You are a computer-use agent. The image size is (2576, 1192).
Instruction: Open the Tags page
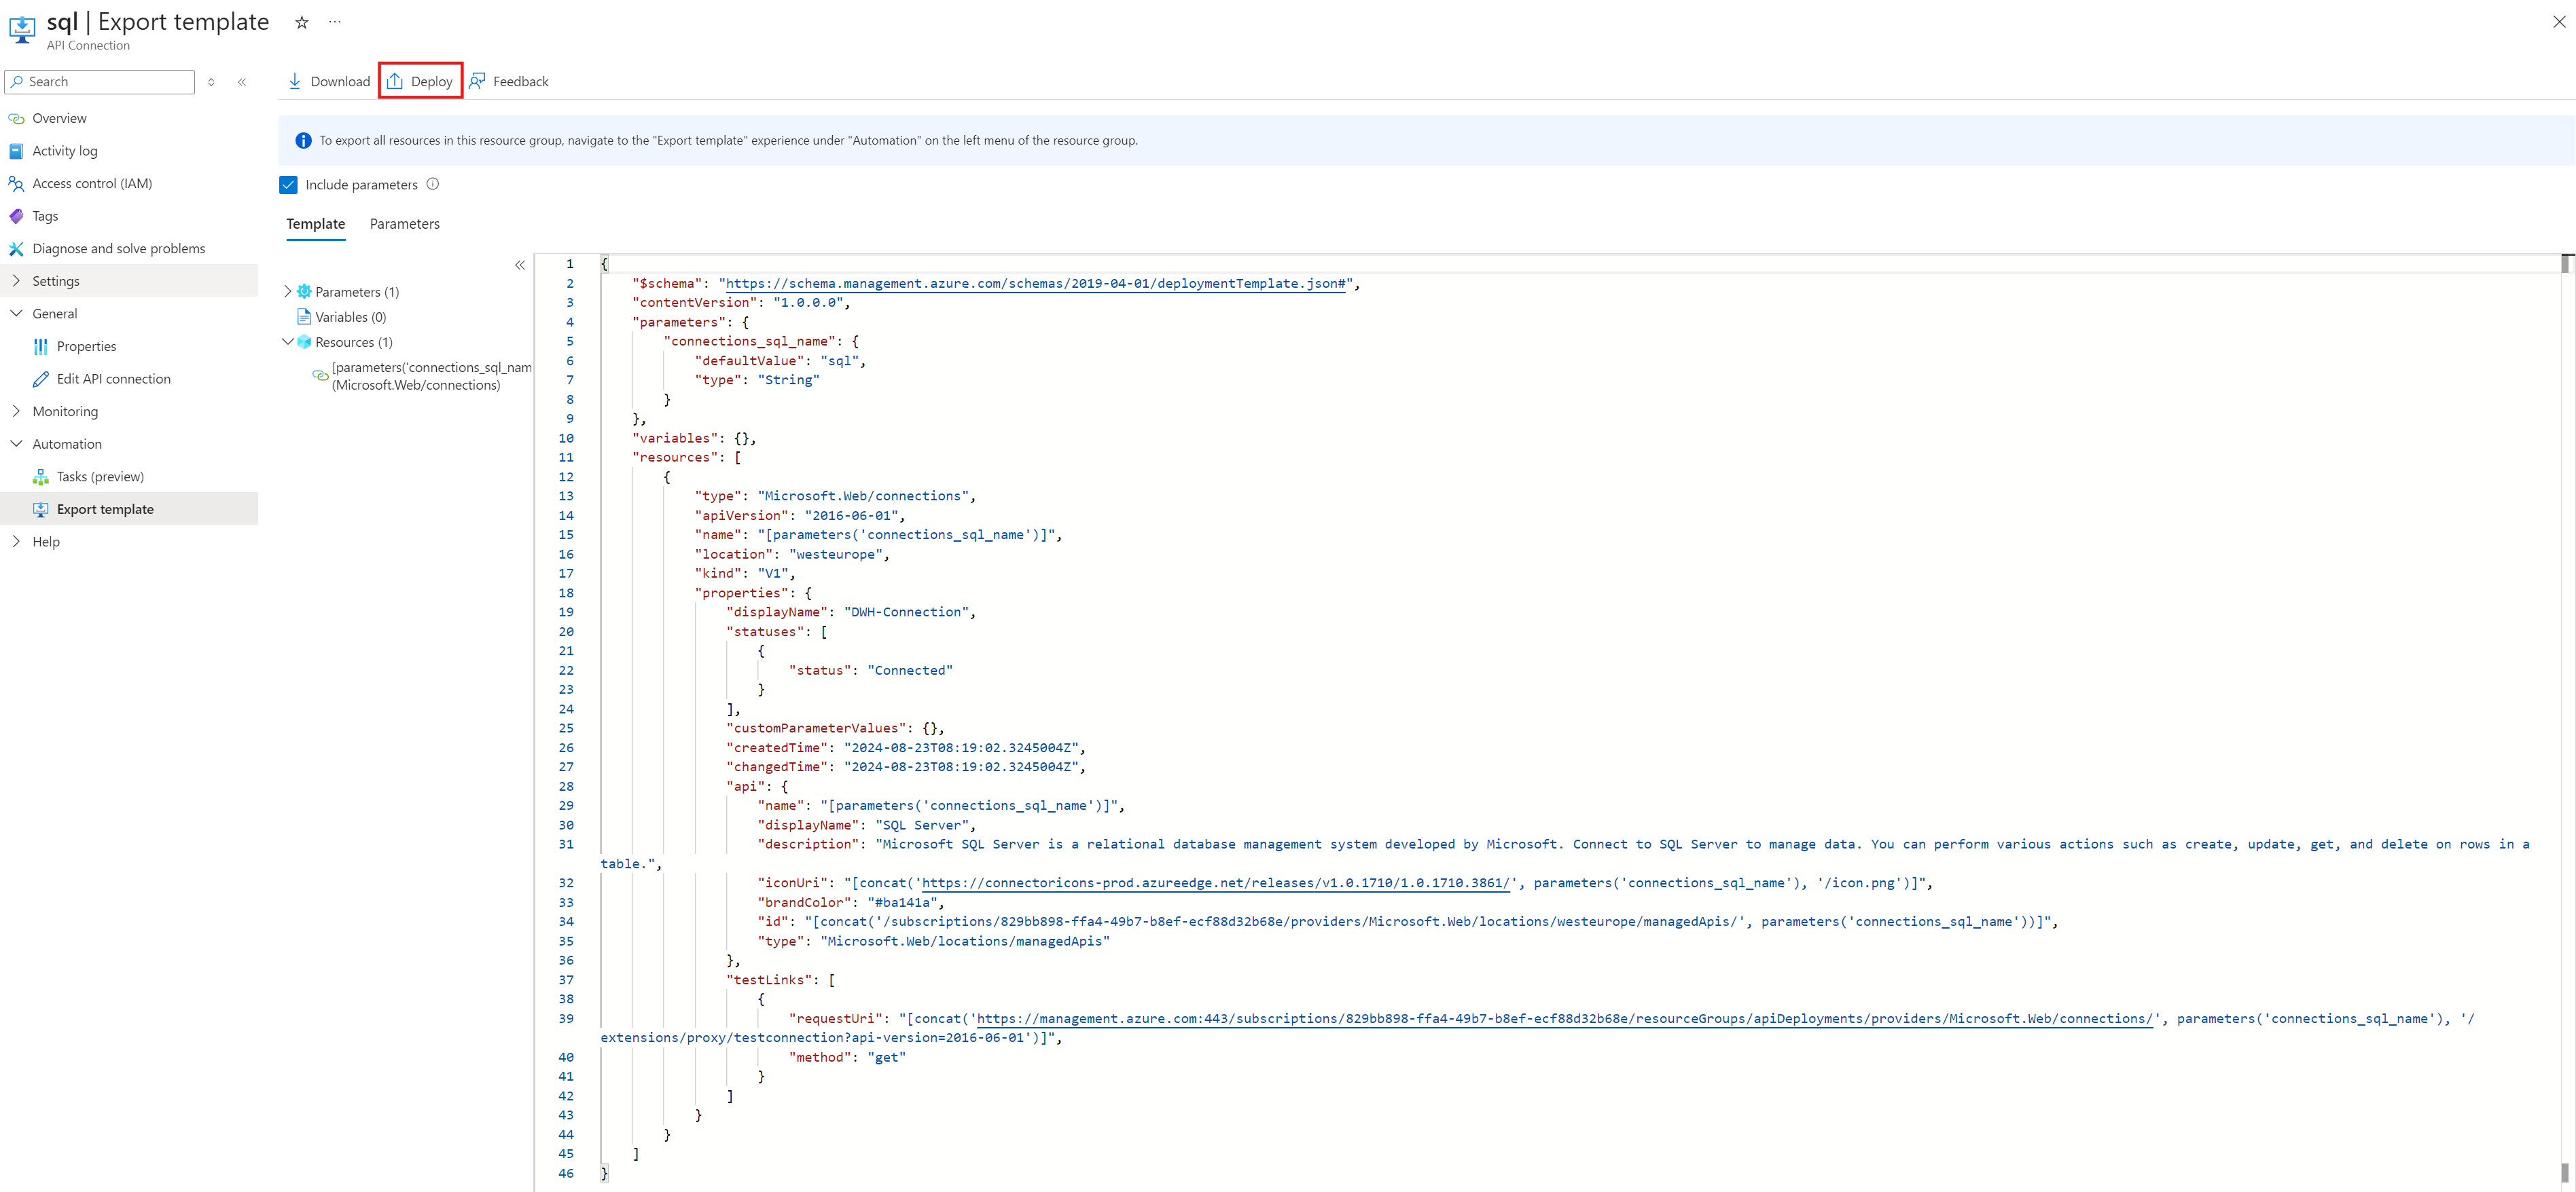(x=45, y=216)
